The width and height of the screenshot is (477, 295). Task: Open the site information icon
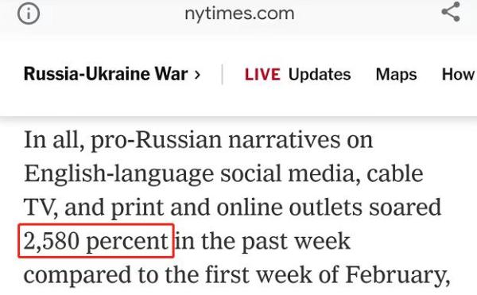tap(29, 14)
